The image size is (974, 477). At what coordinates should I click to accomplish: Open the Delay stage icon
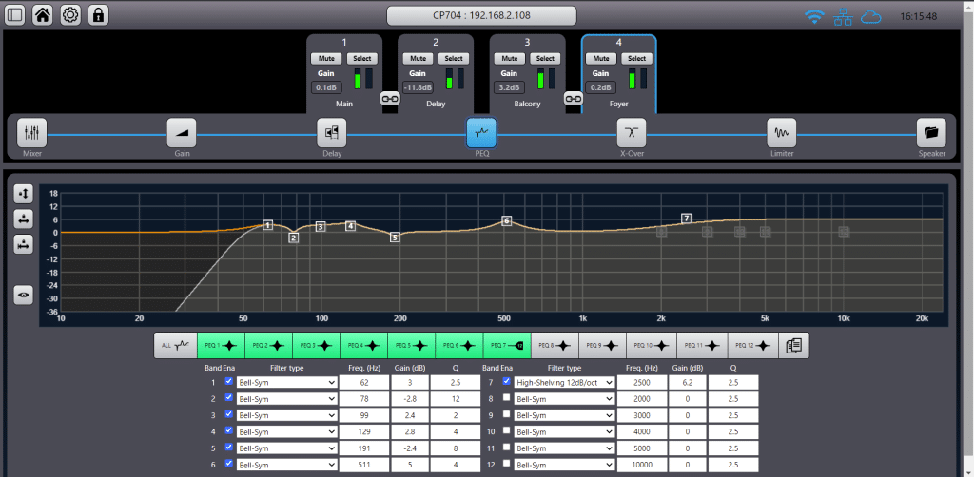(332, 133)
